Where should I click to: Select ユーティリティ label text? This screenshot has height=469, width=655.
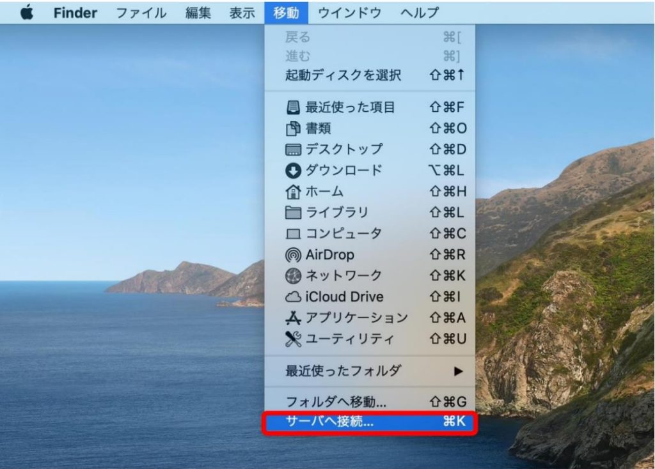[x=350, y=339]
